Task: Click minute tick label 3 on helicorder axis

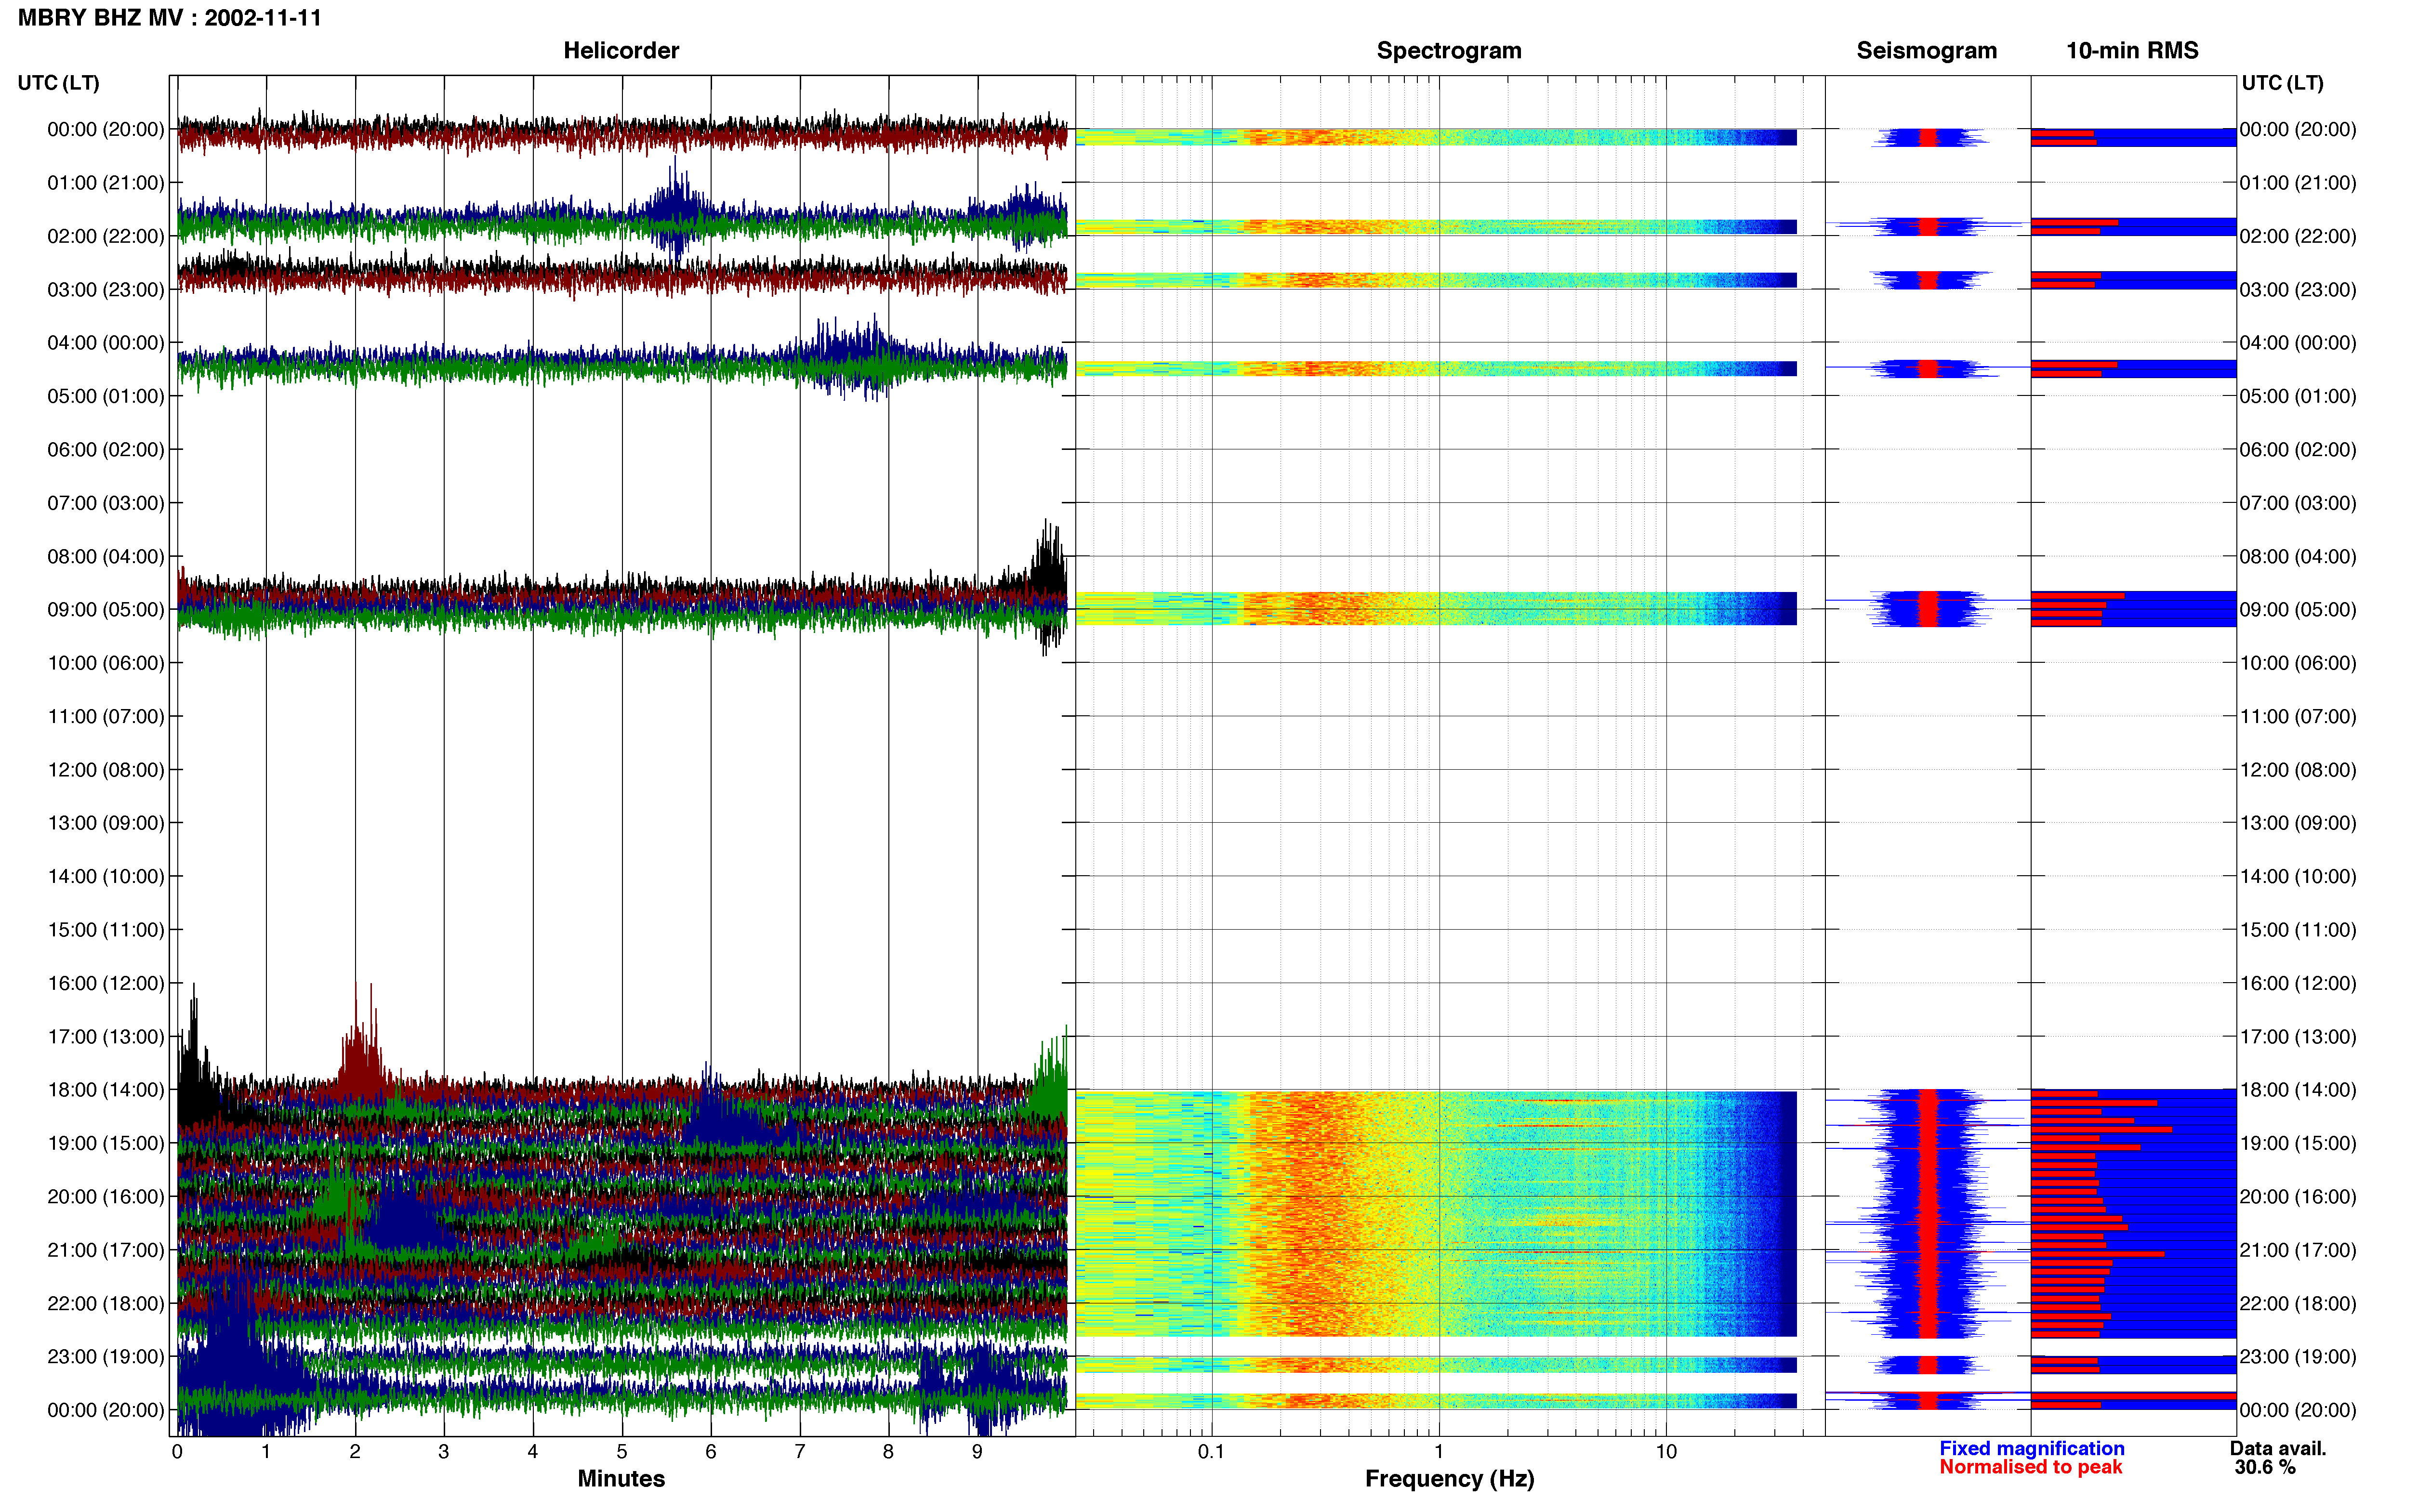Action: [x=444, y=1451]
